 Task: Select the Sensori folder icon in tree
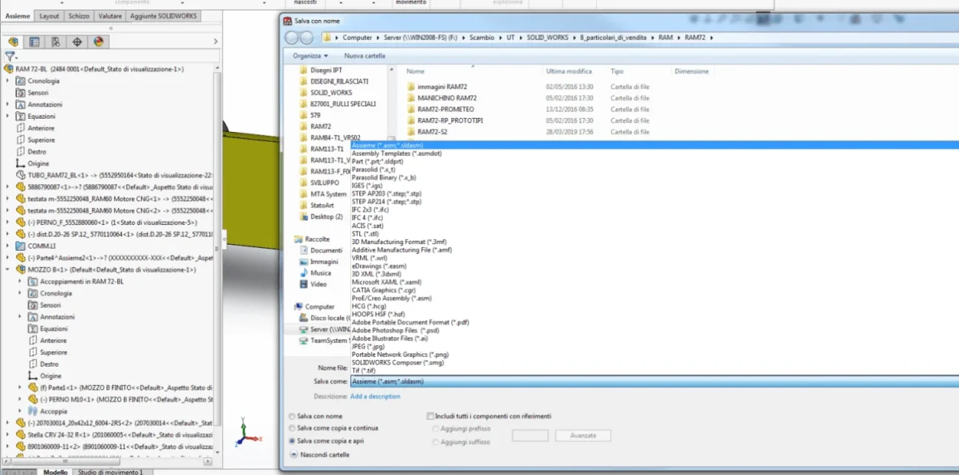(21, 93)
